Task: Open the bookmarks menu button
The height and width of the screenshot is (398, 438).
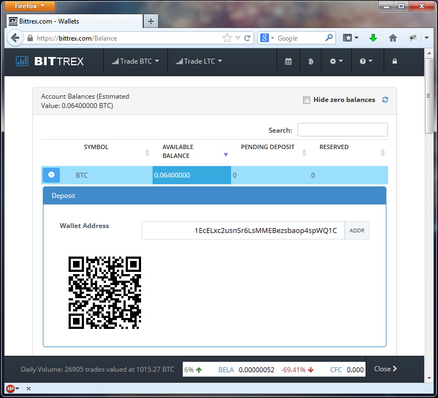Action: click(347, 38)
